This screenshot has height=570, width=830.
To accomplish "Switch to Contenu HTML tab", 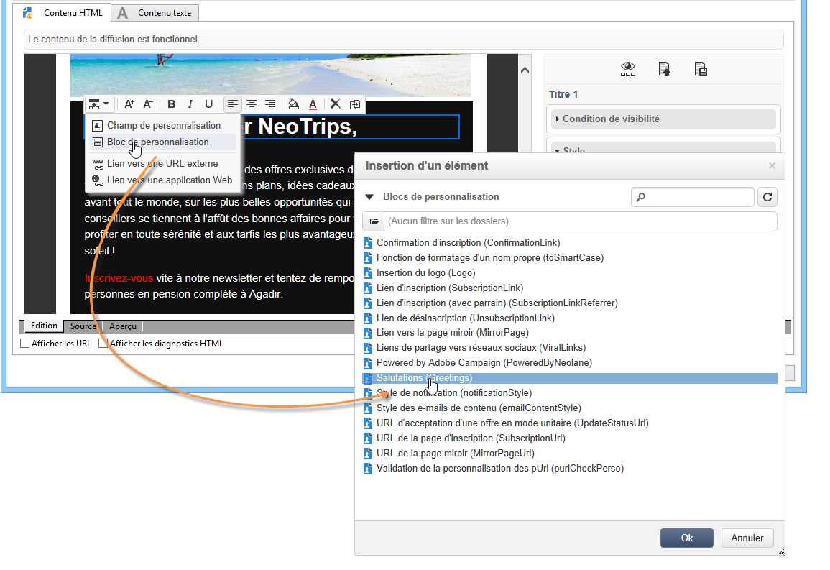I will click(x=63, y=13).
